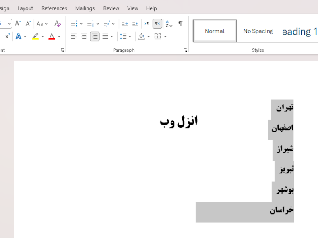Screen dimensions: 318x238
Task: Open the View ribbon tab
Action: (133, 8)
